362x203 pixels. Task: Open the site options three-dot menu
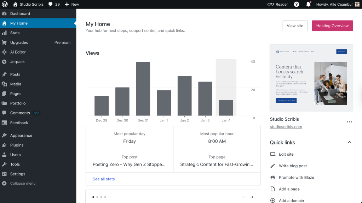[350, 122]
